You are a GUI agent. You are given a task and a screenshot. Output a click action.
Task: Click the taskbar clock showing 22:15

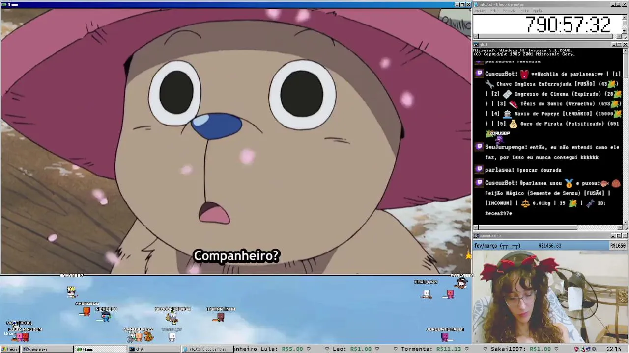(614, 349)
